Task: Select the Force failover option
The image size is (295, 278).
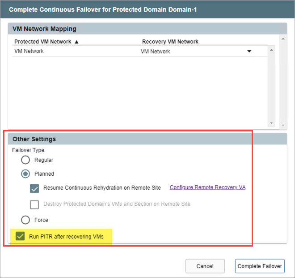Action: pyautogui.click(x=25, y=220)
